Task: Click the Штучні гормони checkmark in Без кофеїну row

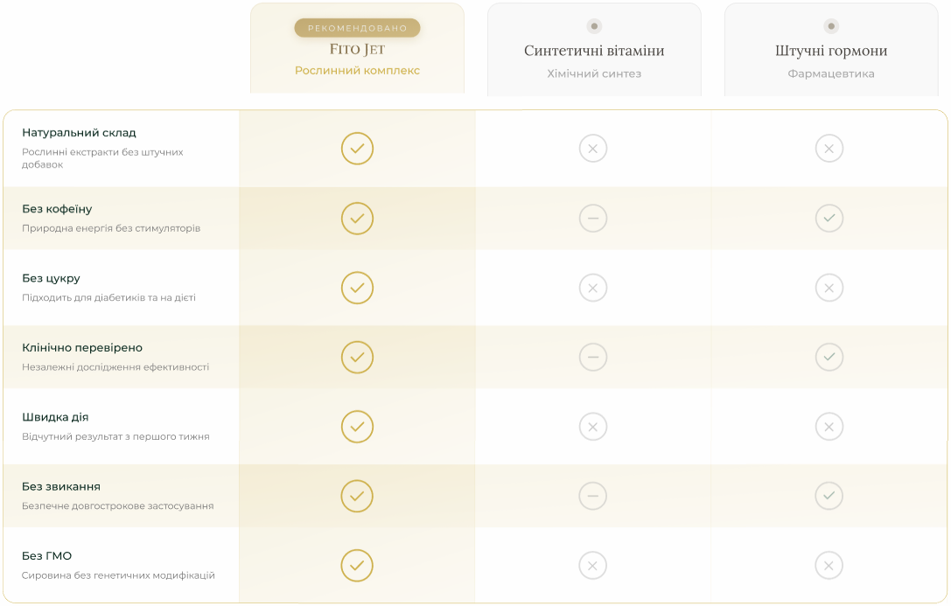Action: pos(829,218)
